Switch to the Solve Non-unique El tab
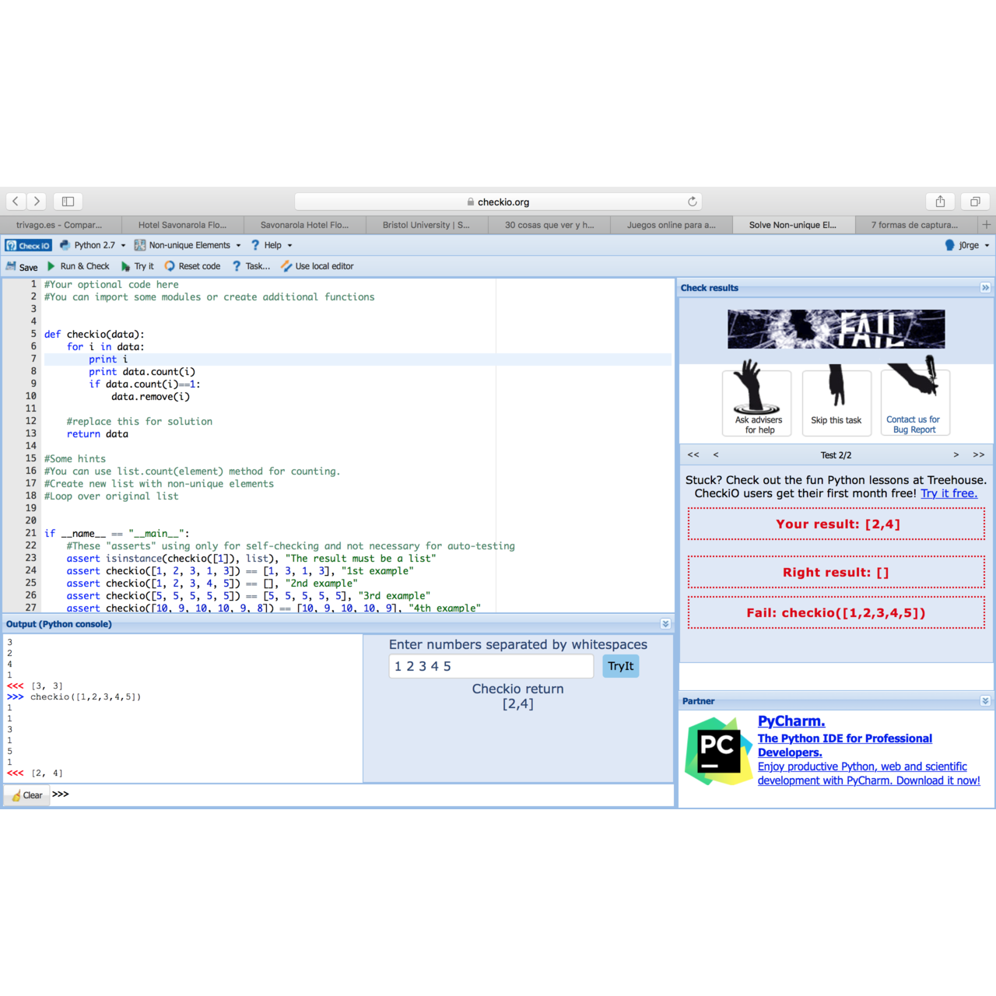Screen dimensions: 996x996 (x=794, y=225)
